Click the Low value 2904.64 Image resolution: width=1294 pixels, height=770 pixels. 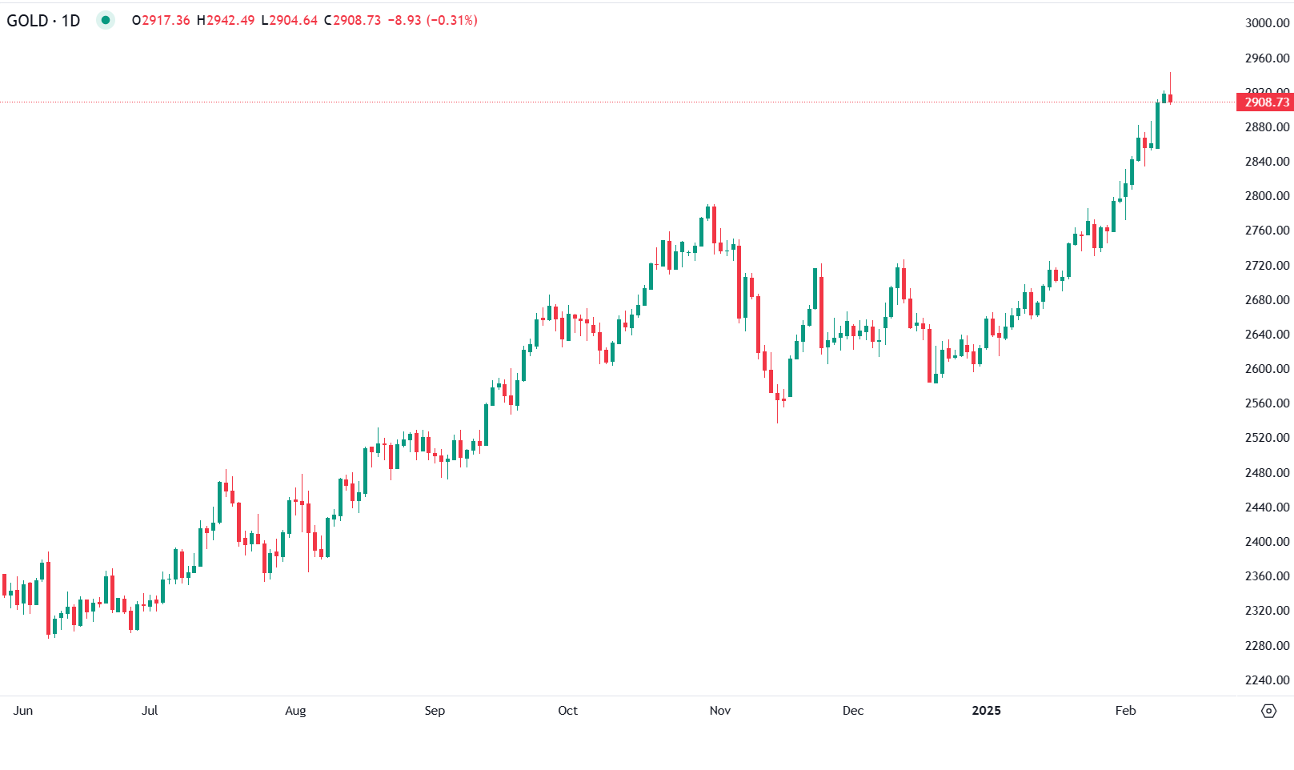click(x=293, y=20)
